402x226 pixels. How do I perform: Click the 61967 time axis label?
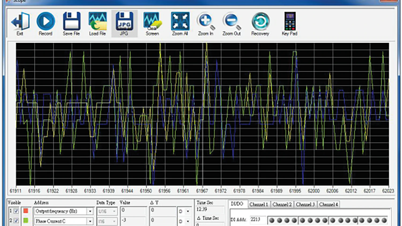(202, 191)
